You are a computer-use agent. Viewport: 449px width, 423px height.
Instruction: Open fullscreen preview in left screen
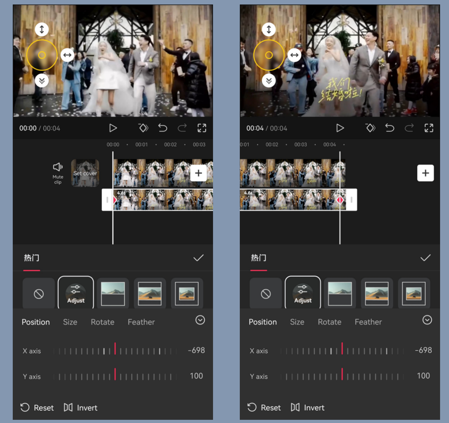point(202,128)
